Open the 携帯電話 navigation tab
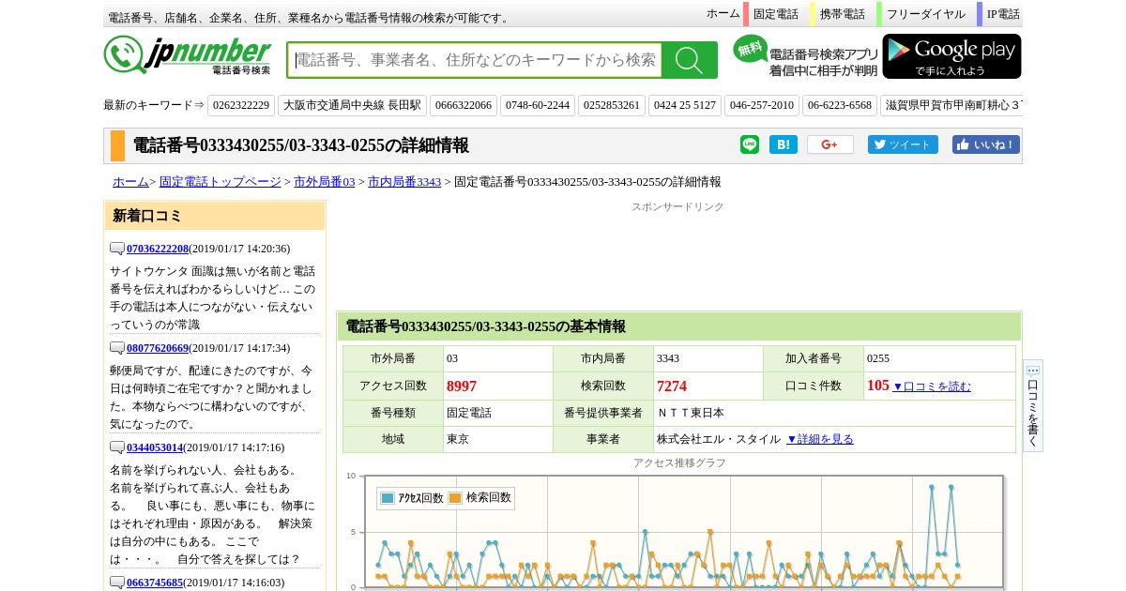Screen dimensions: 1126x591 (x=842, y=14)
